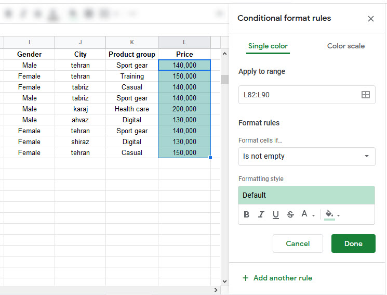
Task: Switch to the Color scale tab
Action: click(x=345, y=46)
